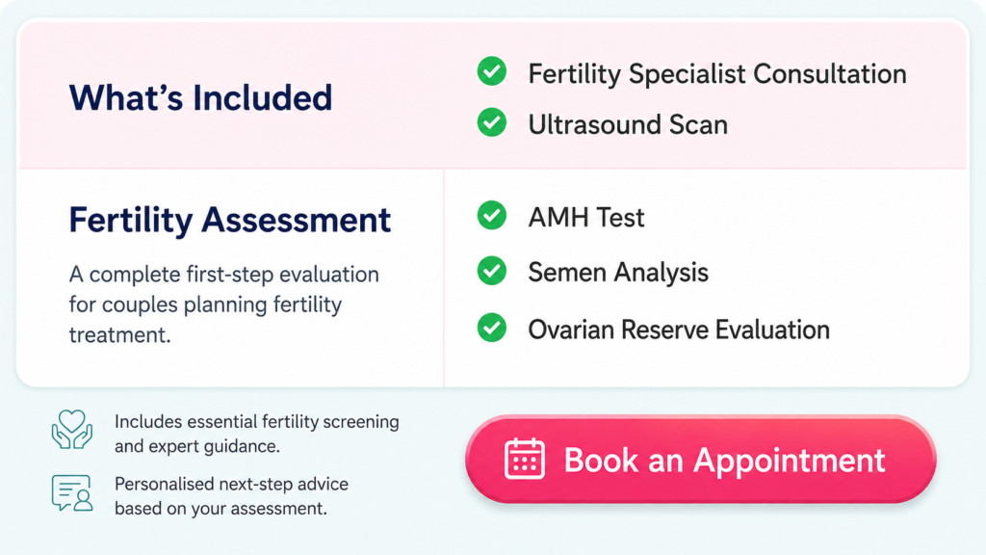Select the Ovarian Reserve Evaluation item

coord(679,330)
